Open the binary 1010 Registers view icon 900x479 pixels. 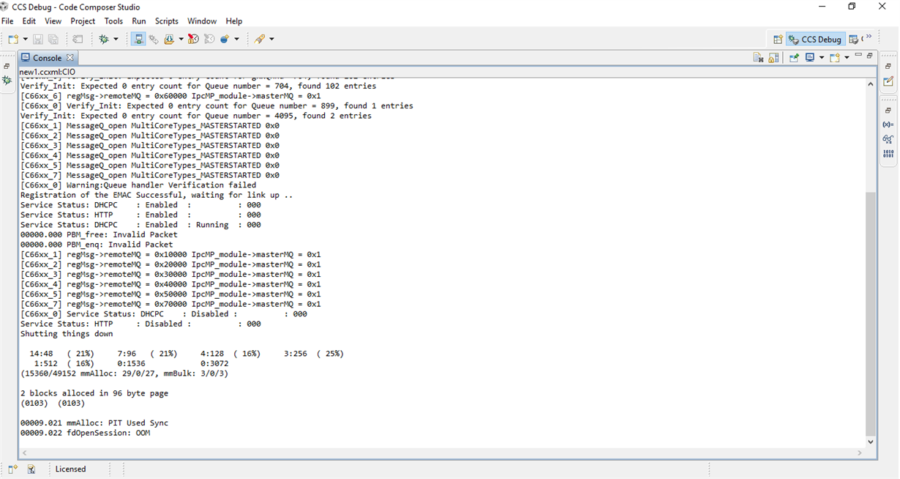pos(888,154)
